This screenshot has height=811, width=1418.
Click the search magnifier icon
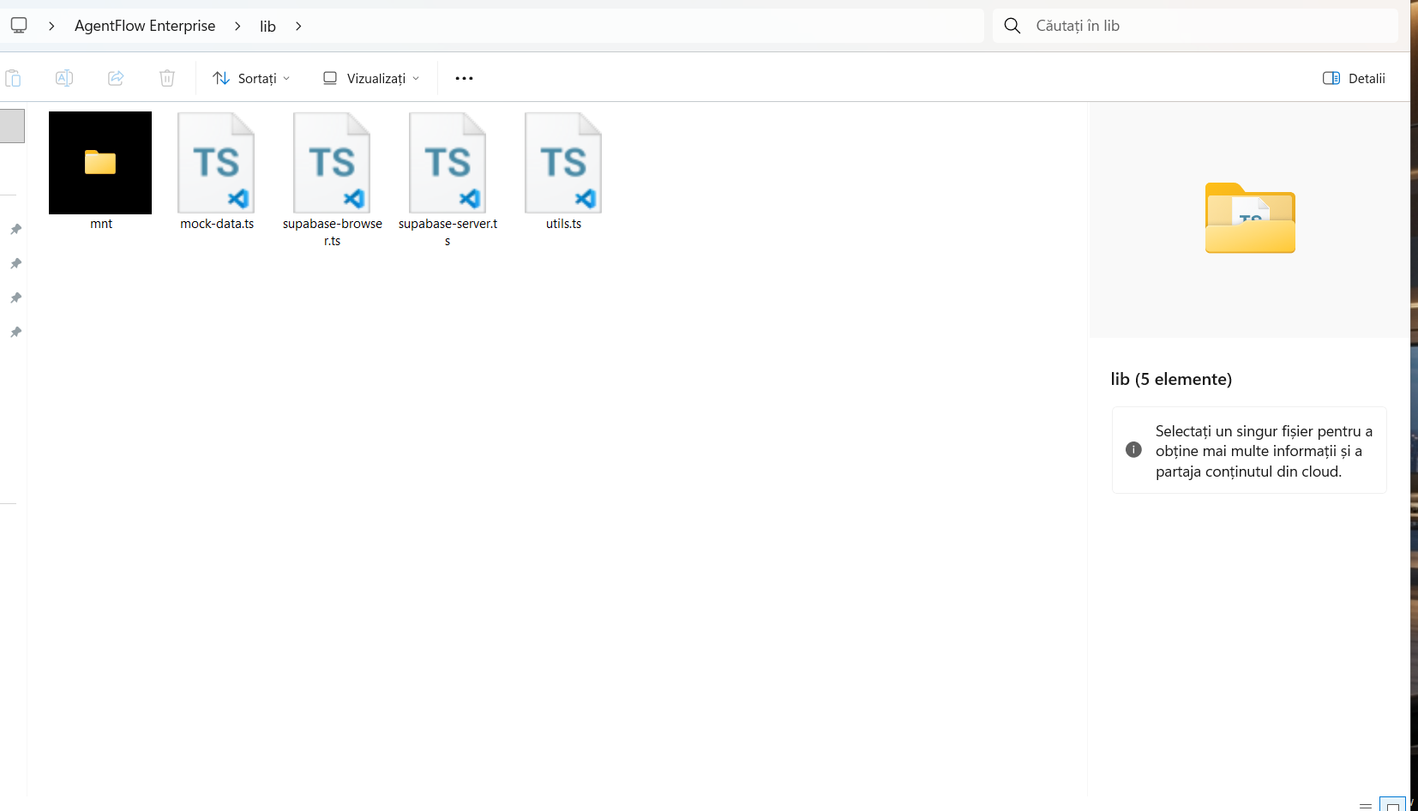pos(1012,26)
